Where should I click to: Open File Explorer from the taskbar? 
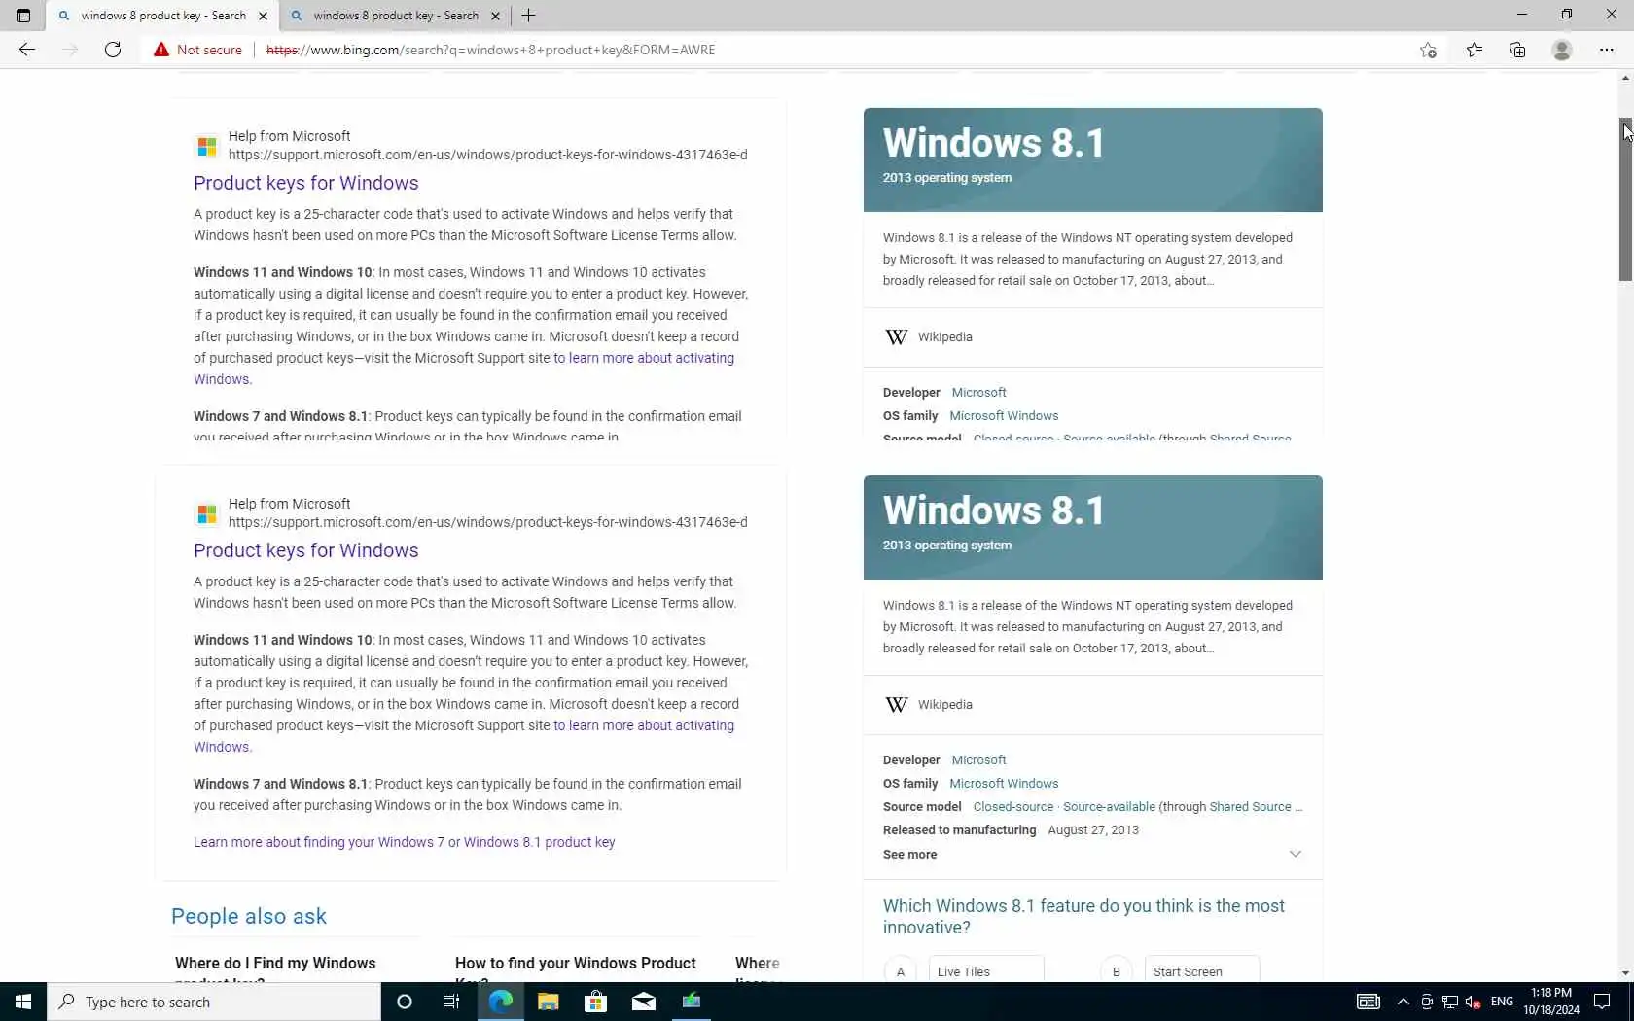549,1002
